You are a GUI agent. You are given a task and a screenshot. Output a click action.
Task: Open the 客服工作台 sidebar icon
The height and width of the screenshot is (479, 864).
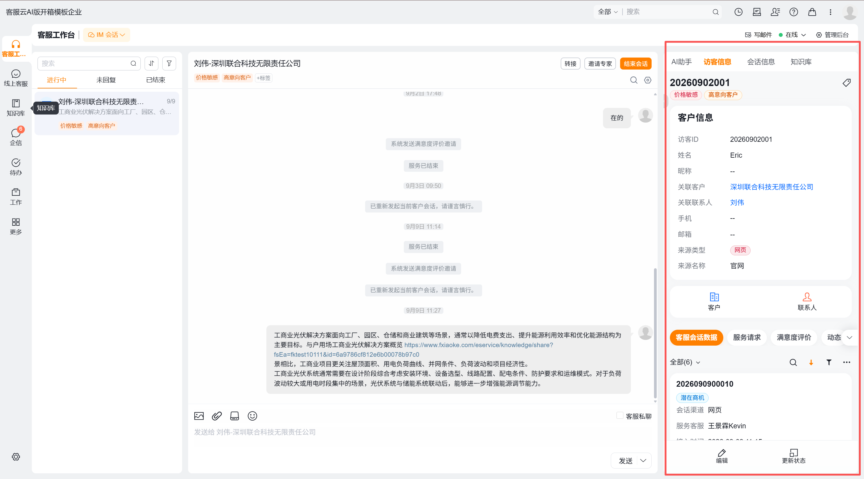point(16,49)
